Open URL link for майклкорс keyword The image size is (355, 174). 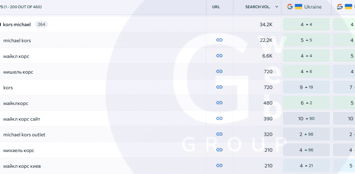coord(219,103)
